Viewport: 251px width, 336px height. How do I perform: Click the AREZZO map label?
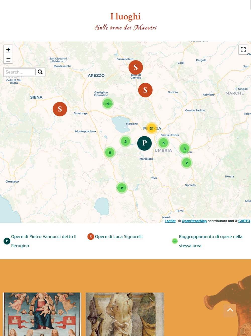click(x=96, y=76)
